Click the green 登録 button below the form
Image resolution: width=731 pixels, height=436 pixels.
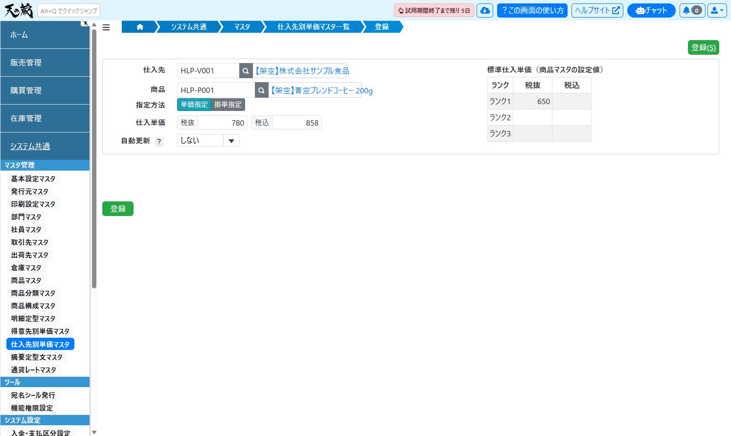(118, 209)
